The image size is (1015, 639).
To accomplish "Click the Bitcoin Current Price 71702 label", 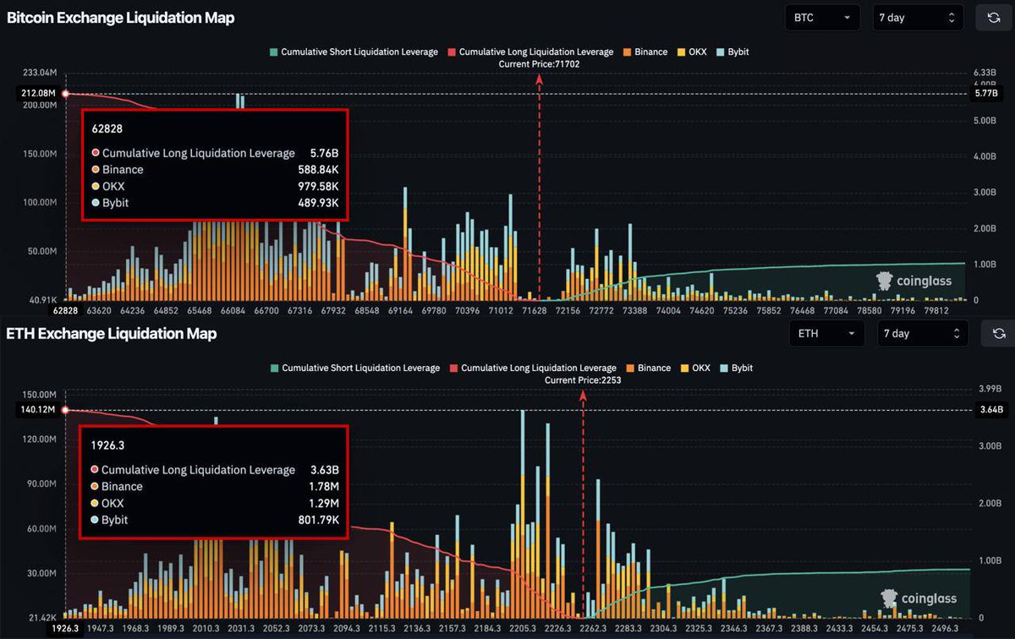I will [539, 64].
